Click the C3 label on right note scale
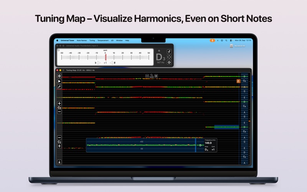This screenshot has height=192, width=307. click(x=244, y=131)
